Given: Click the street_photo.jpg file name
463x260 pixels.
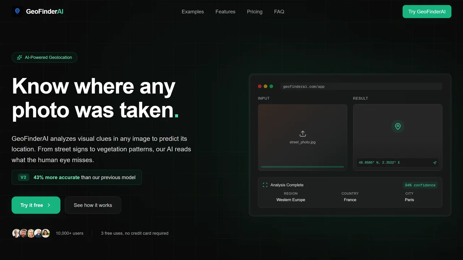Looking at the screenshot, I should pos(302,142).
